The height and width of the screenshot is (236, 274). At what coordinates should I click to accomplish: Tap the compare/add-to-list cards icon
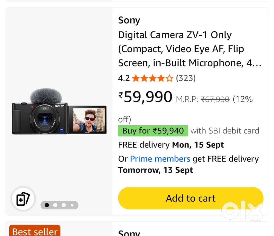pyautogui.click(x=23, y=199)
